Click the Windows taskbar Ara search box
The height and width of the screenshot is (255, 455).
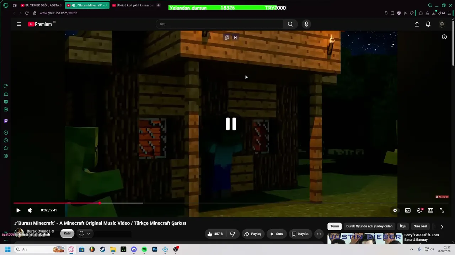(40, 249)
